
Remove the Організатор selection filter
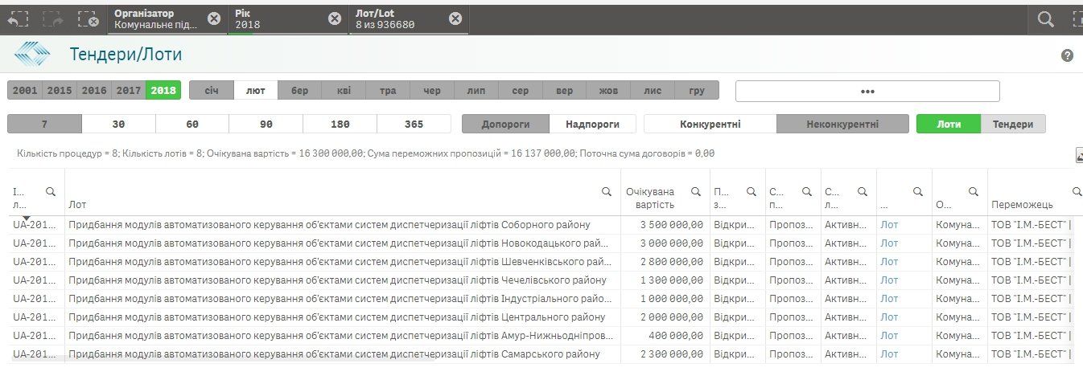(x=214, y=18)
